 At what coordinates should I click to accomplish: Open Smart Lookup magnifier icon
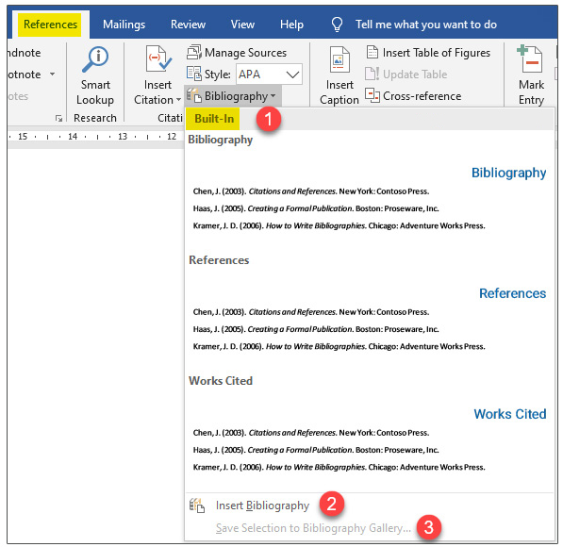(x=95, y=59)
